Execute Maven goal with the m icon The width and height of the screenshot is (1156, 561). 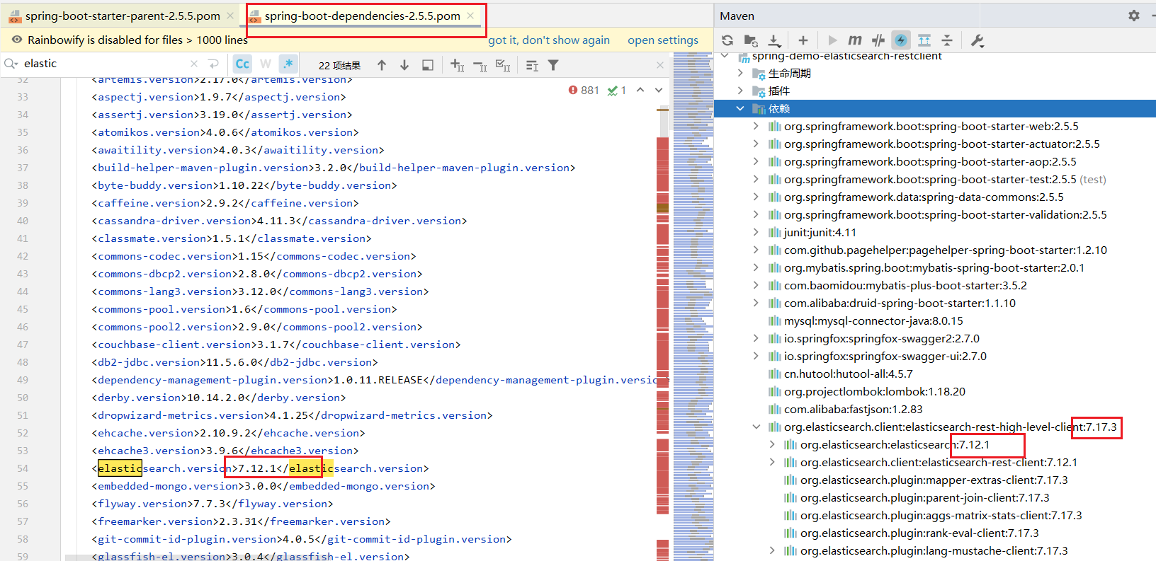855,40
